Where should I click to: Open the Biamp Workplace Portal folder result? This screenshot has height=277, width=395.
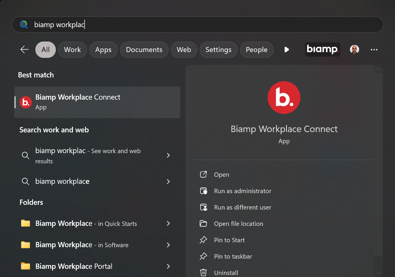coord(73,266)
